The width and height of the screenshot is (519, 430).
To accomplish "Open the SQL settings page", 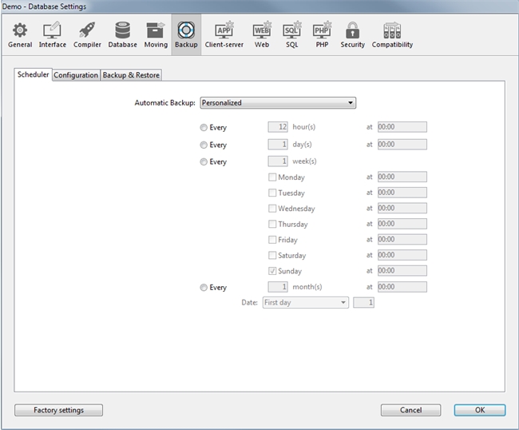I will click(292, 34).
